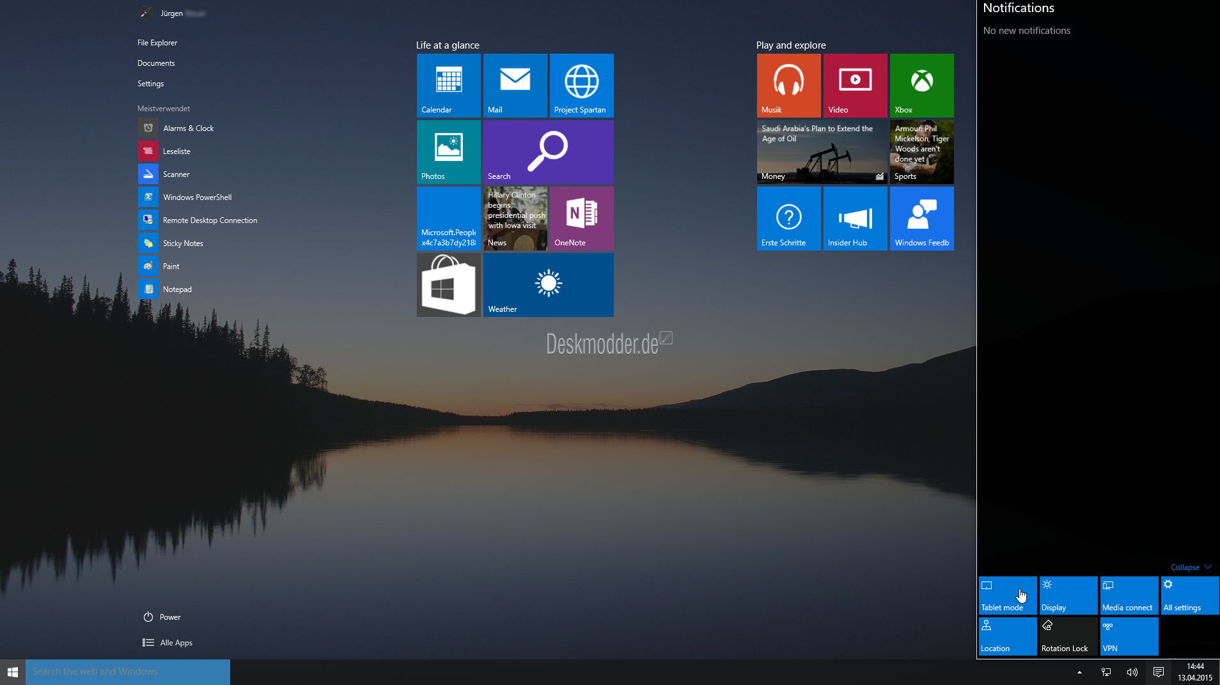This screenshot has height=685, width=1220.
Task: Open File Explorer from Start menu
Action: coord(157,42)
